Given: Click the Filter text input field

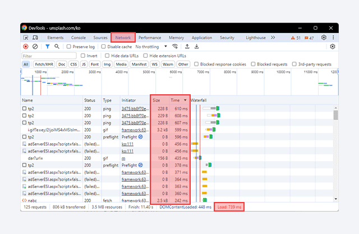Looking at the screenshot, I should [x=49, y=56].
